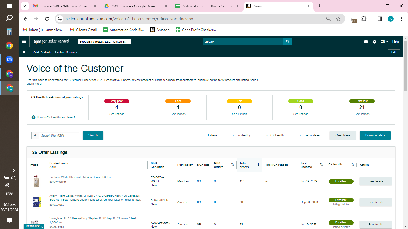Open the Chrome profile avatar A
This screenshot has width=408, height=229.
click(391, 19)
